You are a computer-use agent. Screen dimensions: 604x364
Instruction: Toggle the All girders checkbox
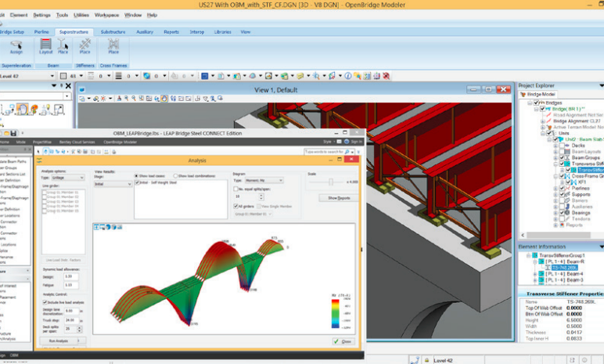[x=236, y=206]
